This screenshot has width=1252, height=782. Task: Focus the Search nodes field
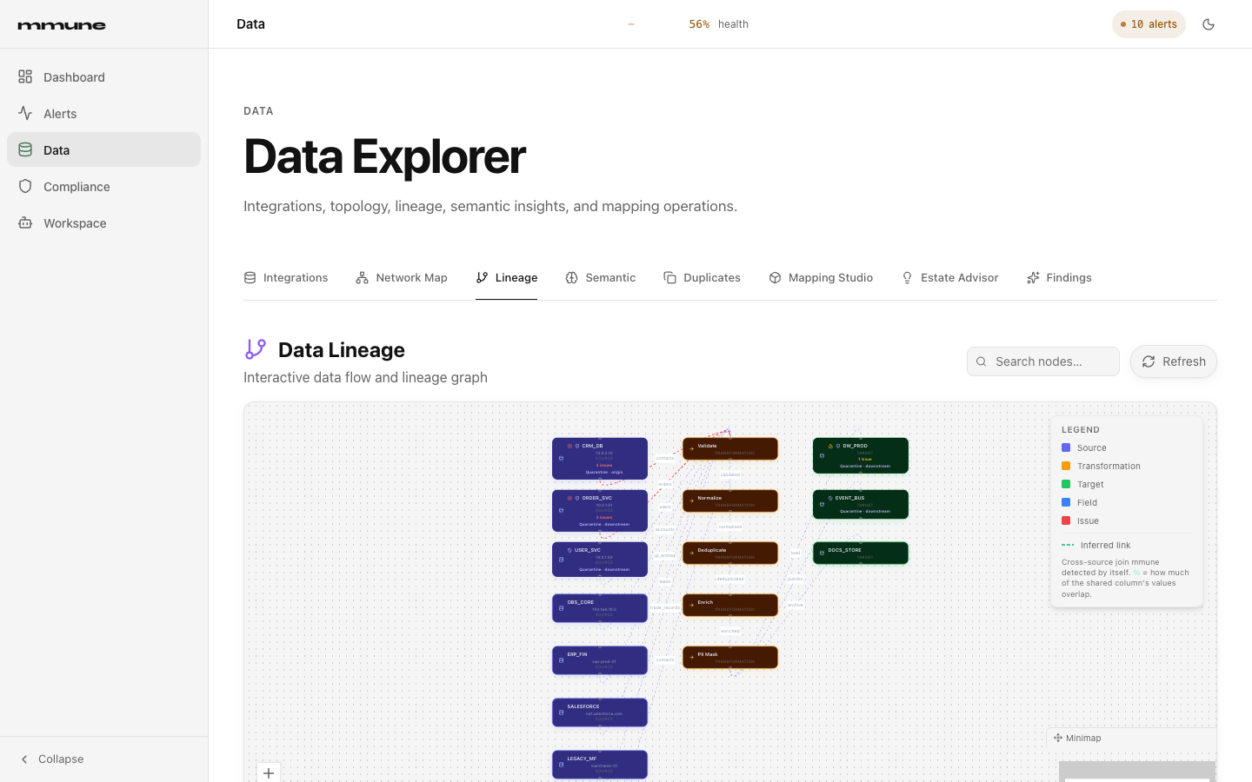pos(1043,361)
